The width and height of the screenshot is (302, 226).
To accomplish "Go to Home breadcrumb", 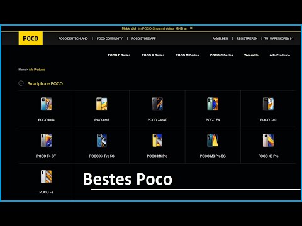I will pos(22,70).
